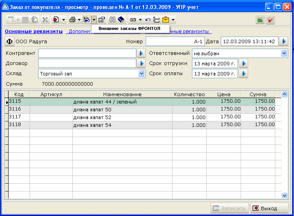
Task: Click the blue undo arrow icon
Action: [148, 20]
